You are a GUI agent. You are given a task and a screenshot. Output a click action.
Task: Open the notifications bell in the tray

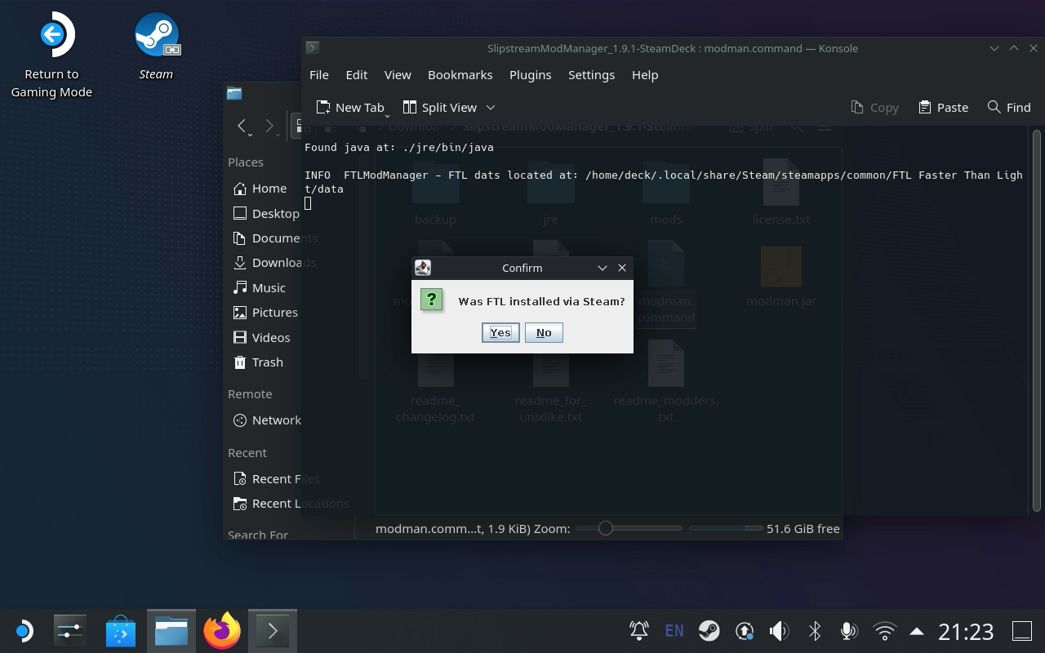(638, 630)
